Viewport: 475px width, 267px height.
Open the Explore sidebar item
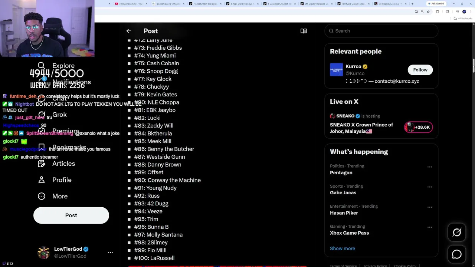point(56,66)
